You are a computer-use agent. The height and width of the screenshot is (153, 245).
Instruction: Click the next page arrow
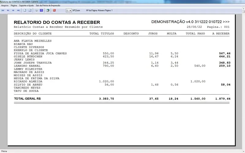(x=13, y=10)
